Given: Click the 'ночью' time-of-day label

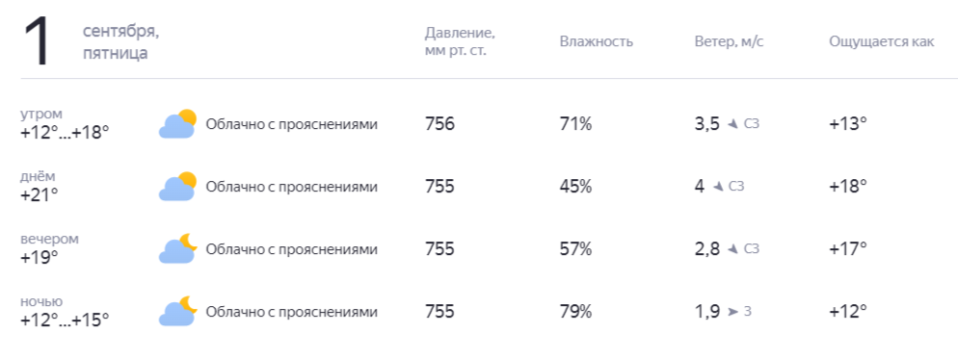Looking at the screenshot, I should (x=41, y=301).
